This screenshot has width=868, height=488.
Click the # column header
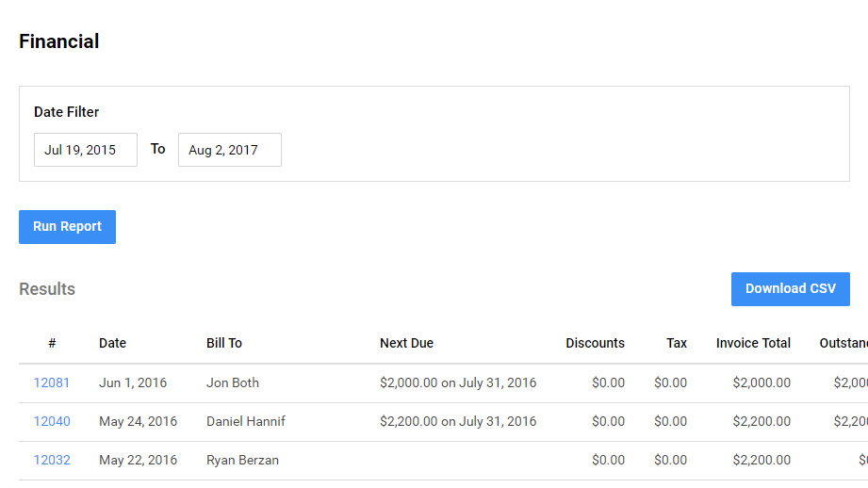tap(52, 343)
